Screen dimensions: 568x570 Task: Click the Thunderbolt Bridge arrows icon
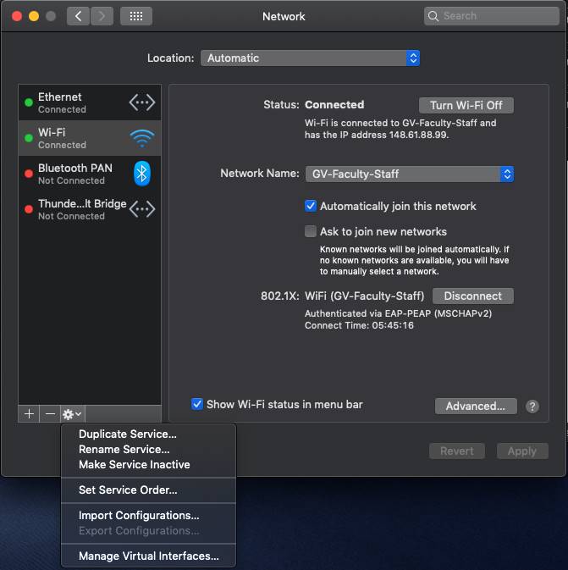141,209
